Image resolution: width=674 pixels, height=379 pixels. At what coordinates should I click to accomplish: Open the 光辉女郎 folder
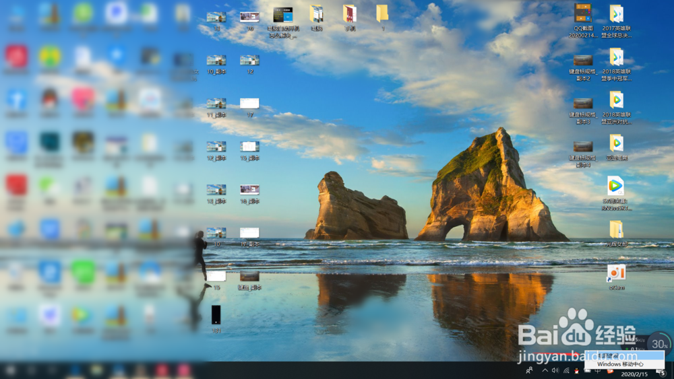pos(617,234)
